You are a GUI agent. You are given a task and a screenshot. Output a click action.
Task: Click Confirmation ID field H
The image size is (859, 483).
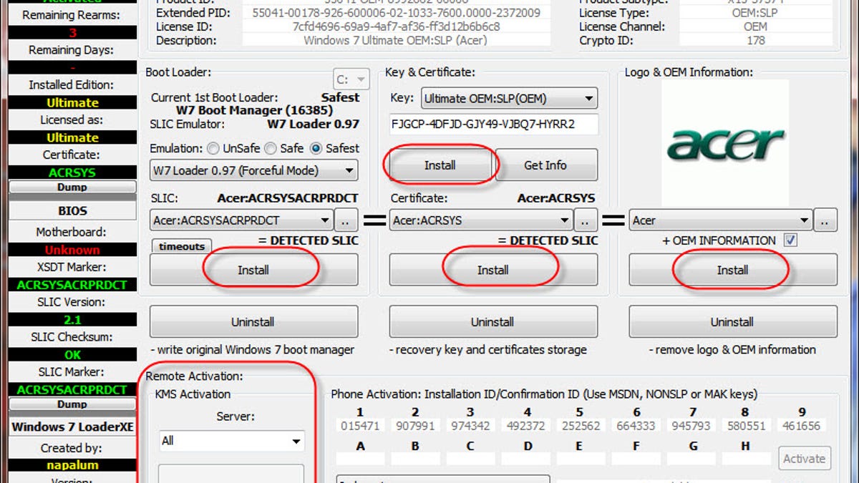pyautogui.click(x=745, y=458)
